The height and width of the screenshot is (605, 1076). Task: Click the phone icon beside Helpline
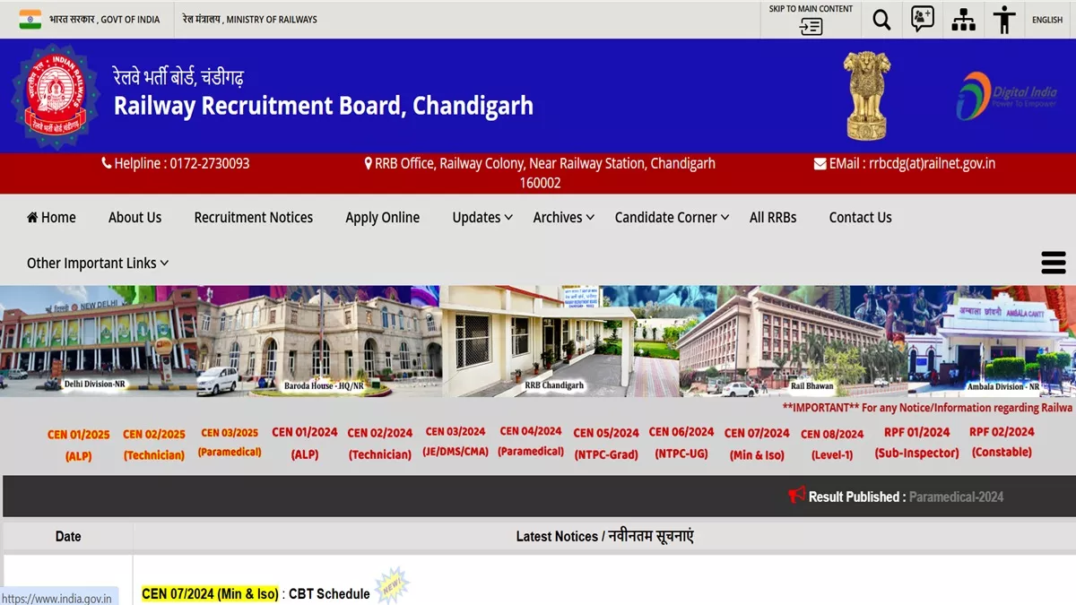point(107,163)
